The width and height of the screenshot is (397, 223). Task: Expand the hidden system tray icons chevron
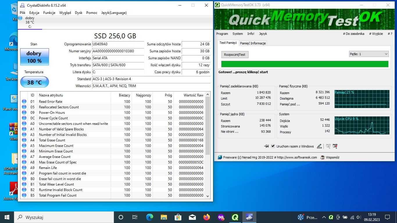[324, 217]
